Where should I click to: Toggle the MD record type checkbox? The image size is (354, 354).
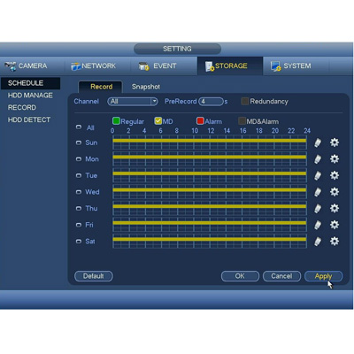tap(158, 120)
